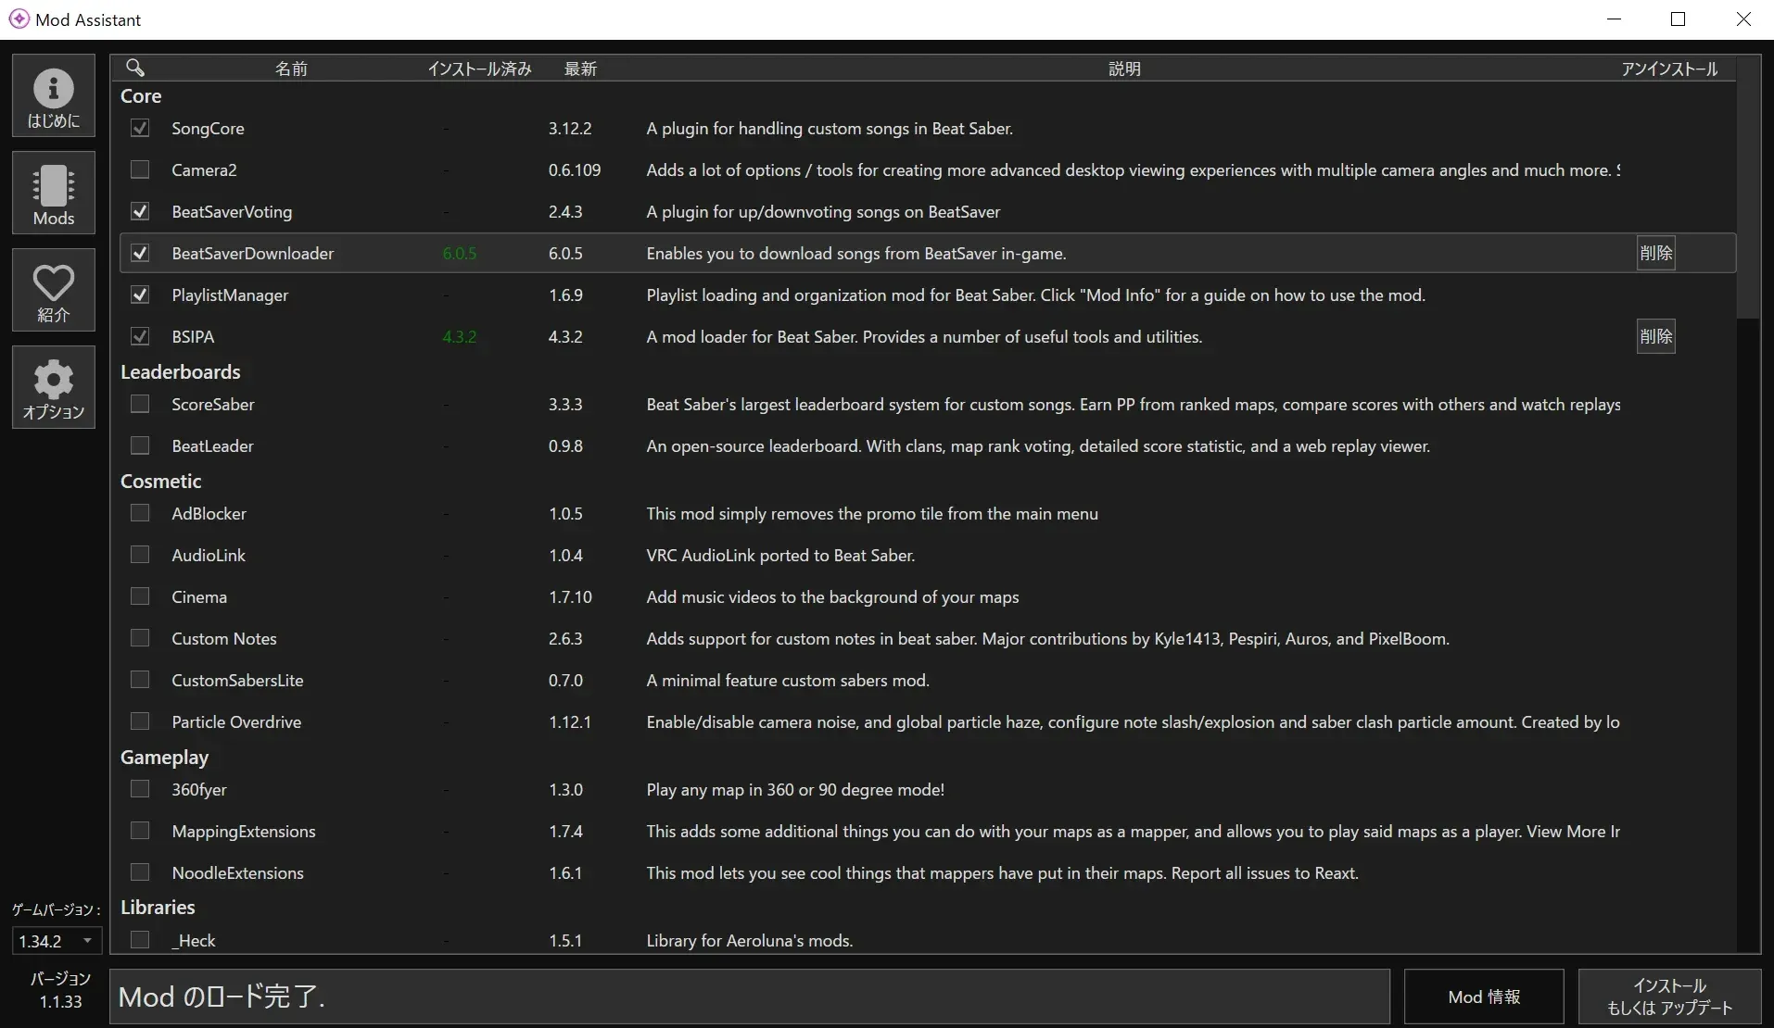
Task: Open the はじめに info page icon
Action: [x=54, y=96]
